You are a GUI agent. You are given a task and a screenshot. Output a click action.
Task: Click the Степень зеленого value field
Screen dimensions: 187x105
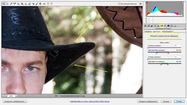178,57
